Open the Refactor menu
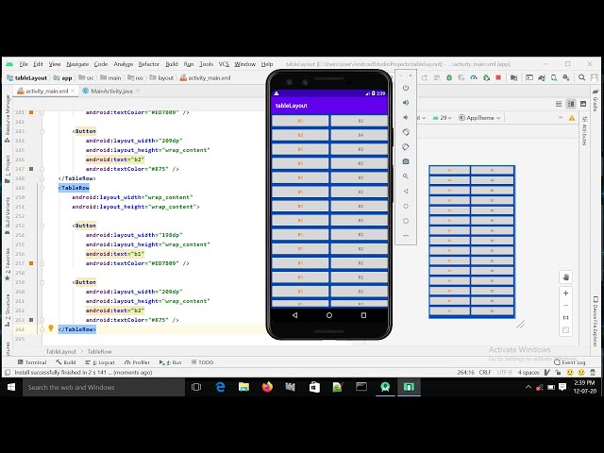This screenshot has height=453, width=604. click(149, 64)
